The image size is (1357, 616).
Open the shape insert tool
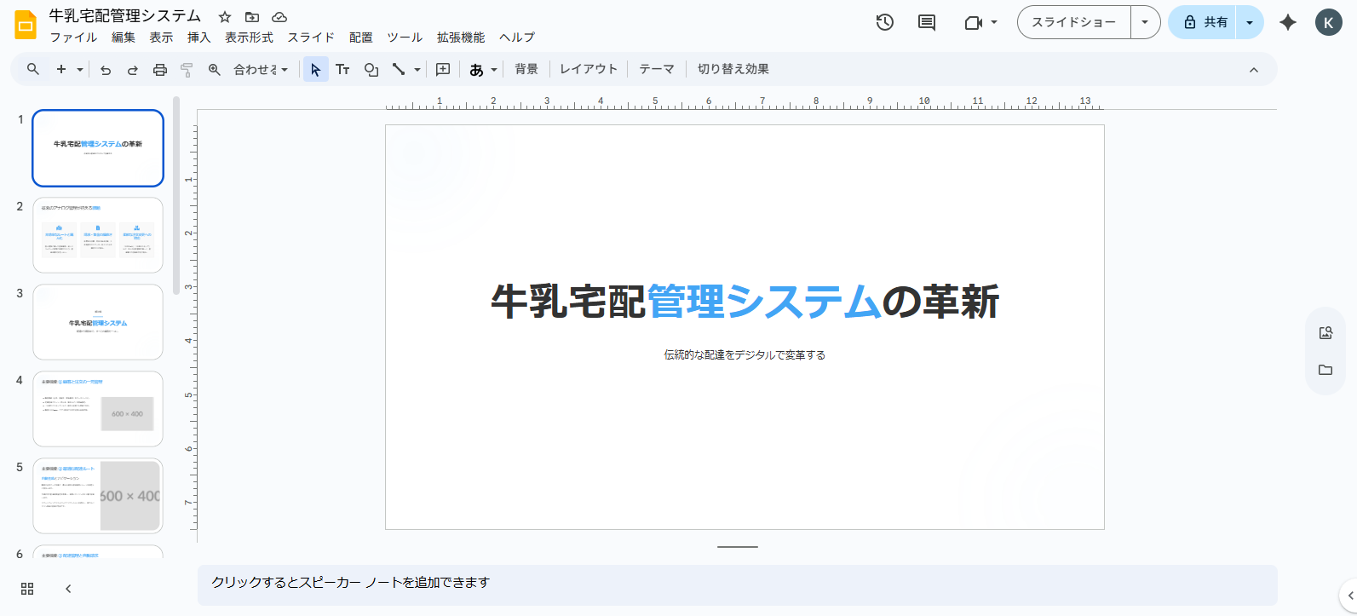371,70
